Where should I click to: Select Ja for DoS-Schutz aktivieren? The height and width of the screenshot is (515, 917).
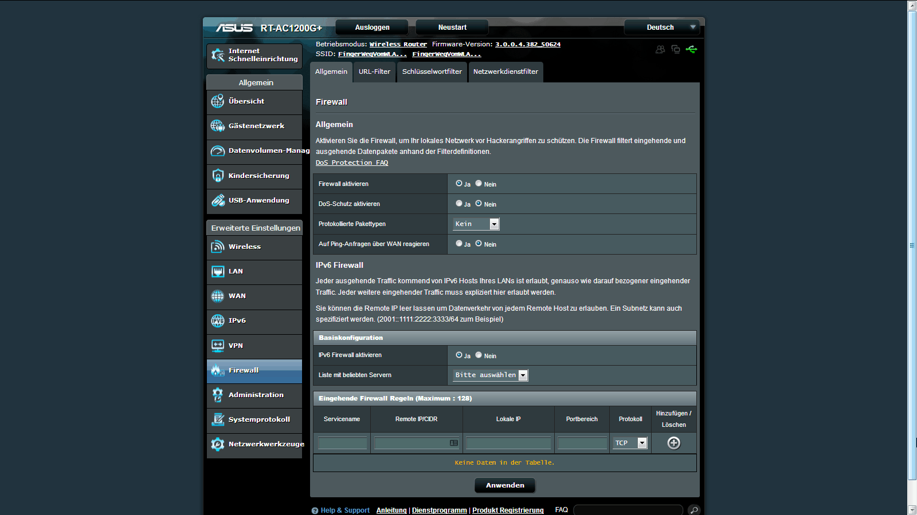(x=459, y=203)
